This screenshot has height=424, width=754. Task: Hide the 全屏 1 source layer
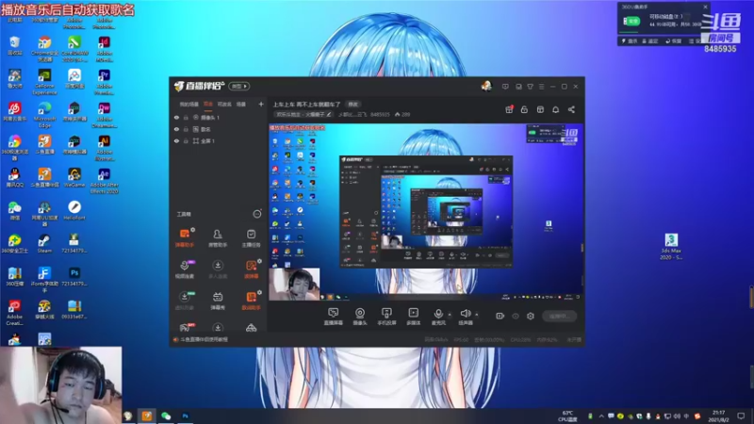(176, 141)
